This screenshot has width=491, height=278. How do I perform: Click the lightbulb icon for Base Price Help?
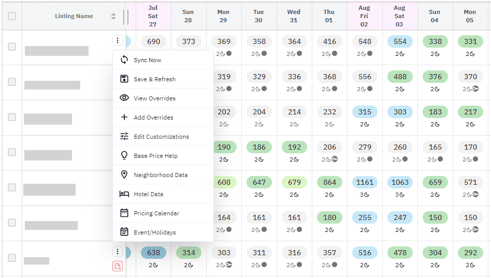point(124,155)
